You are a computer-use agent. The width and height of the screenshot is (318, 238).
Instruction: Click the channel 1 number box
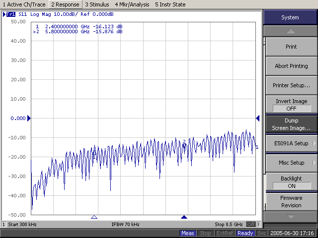pos(3,224)
